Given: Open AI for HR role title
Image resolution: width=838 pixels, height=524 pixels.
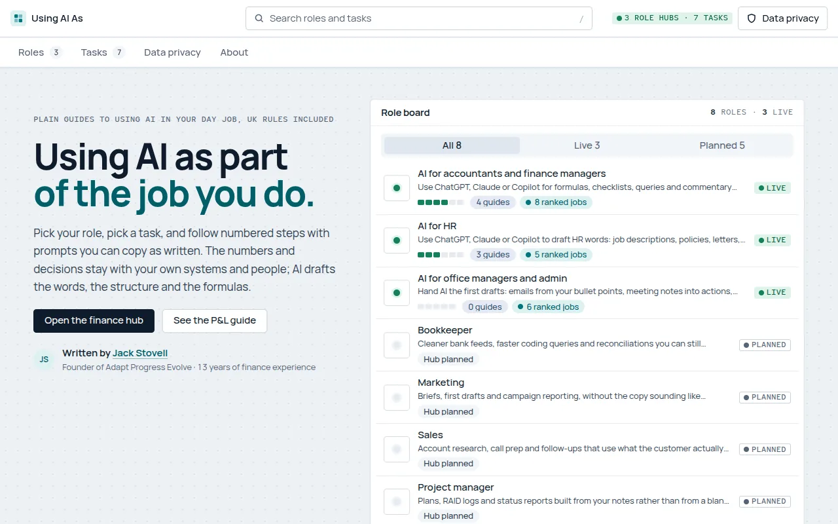Looking at the screenshot, I should click(437, 226).
